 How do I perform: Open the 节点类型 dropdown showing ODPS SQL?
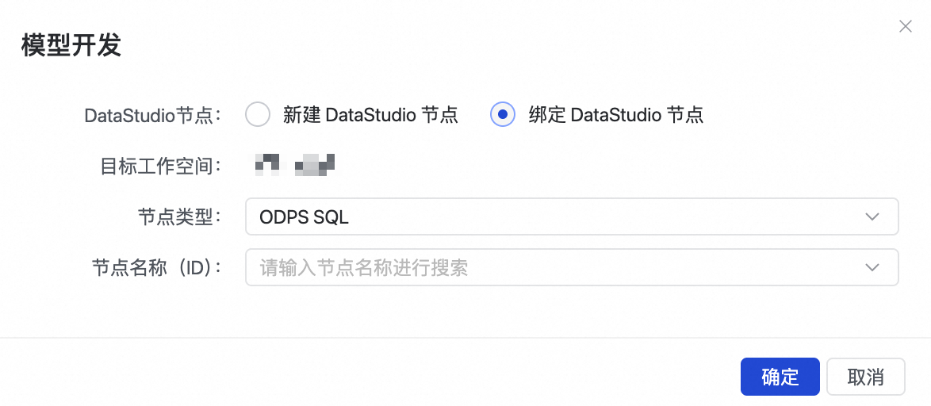pyautogui.click(x=571, y=217)
